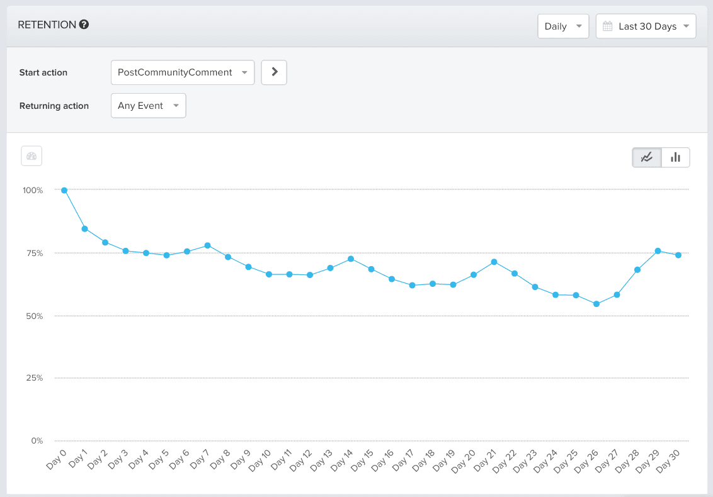Click the Day 0 data point at 100%
The image size is (713, 497).
click(64, 190)
